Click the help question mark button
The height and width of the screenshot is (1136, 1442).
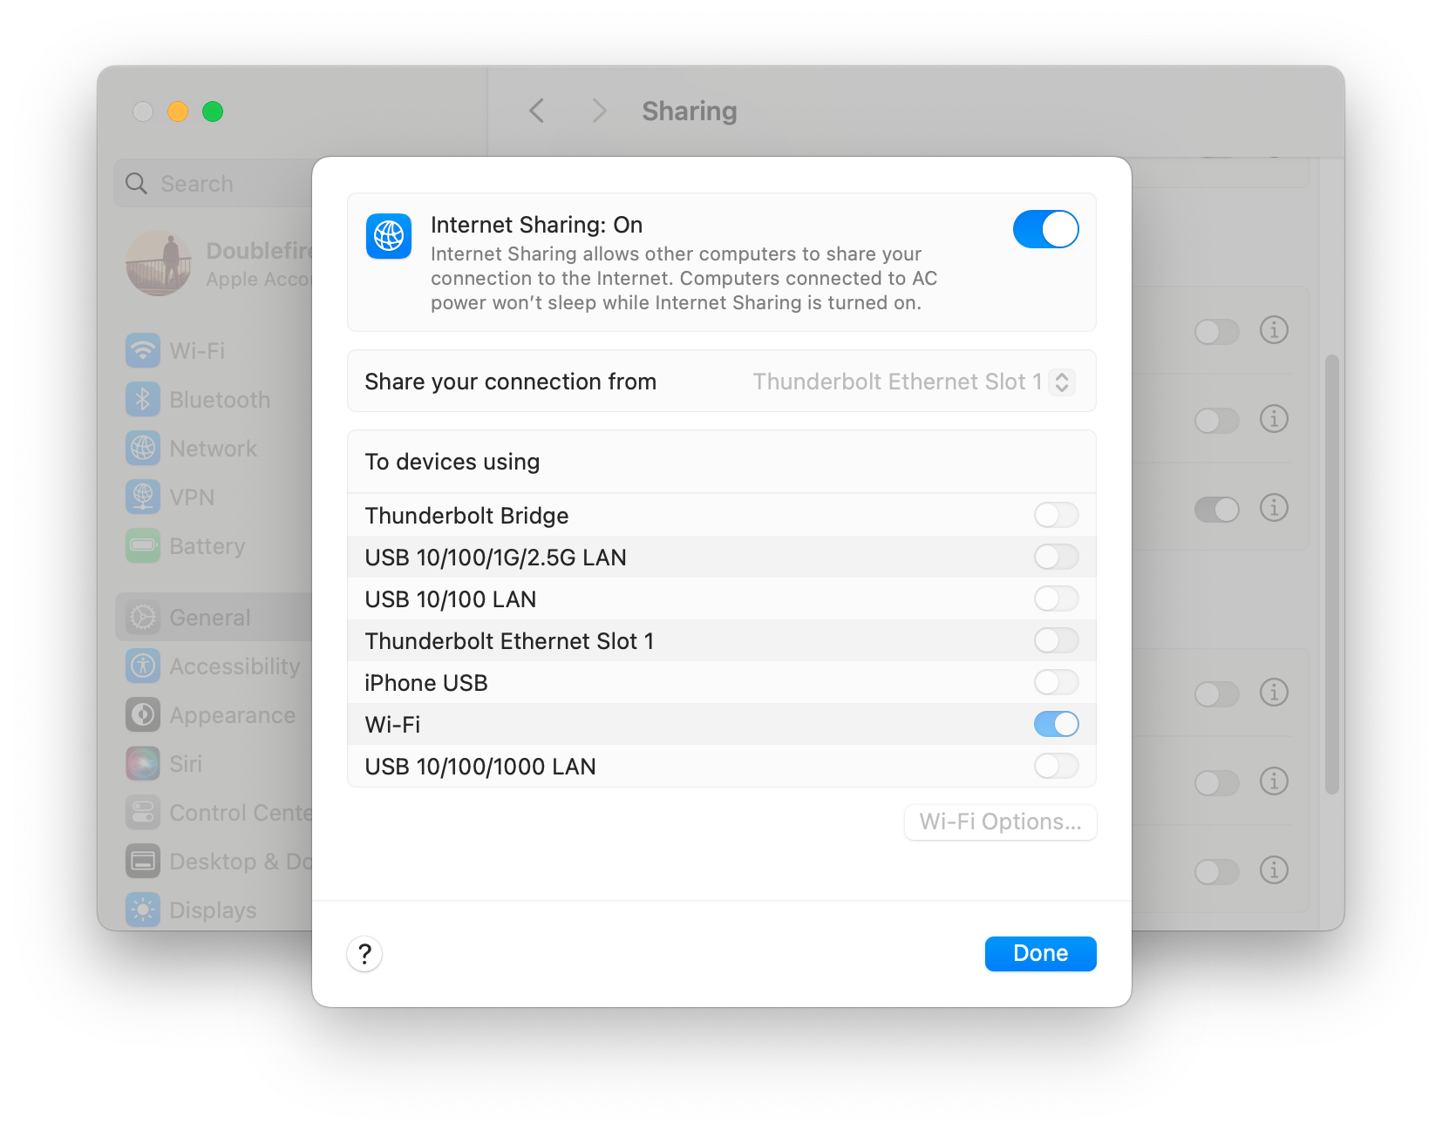tap(364, 954)
